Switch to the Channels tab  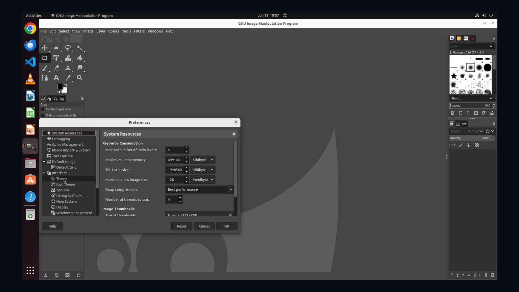[458, 124]
